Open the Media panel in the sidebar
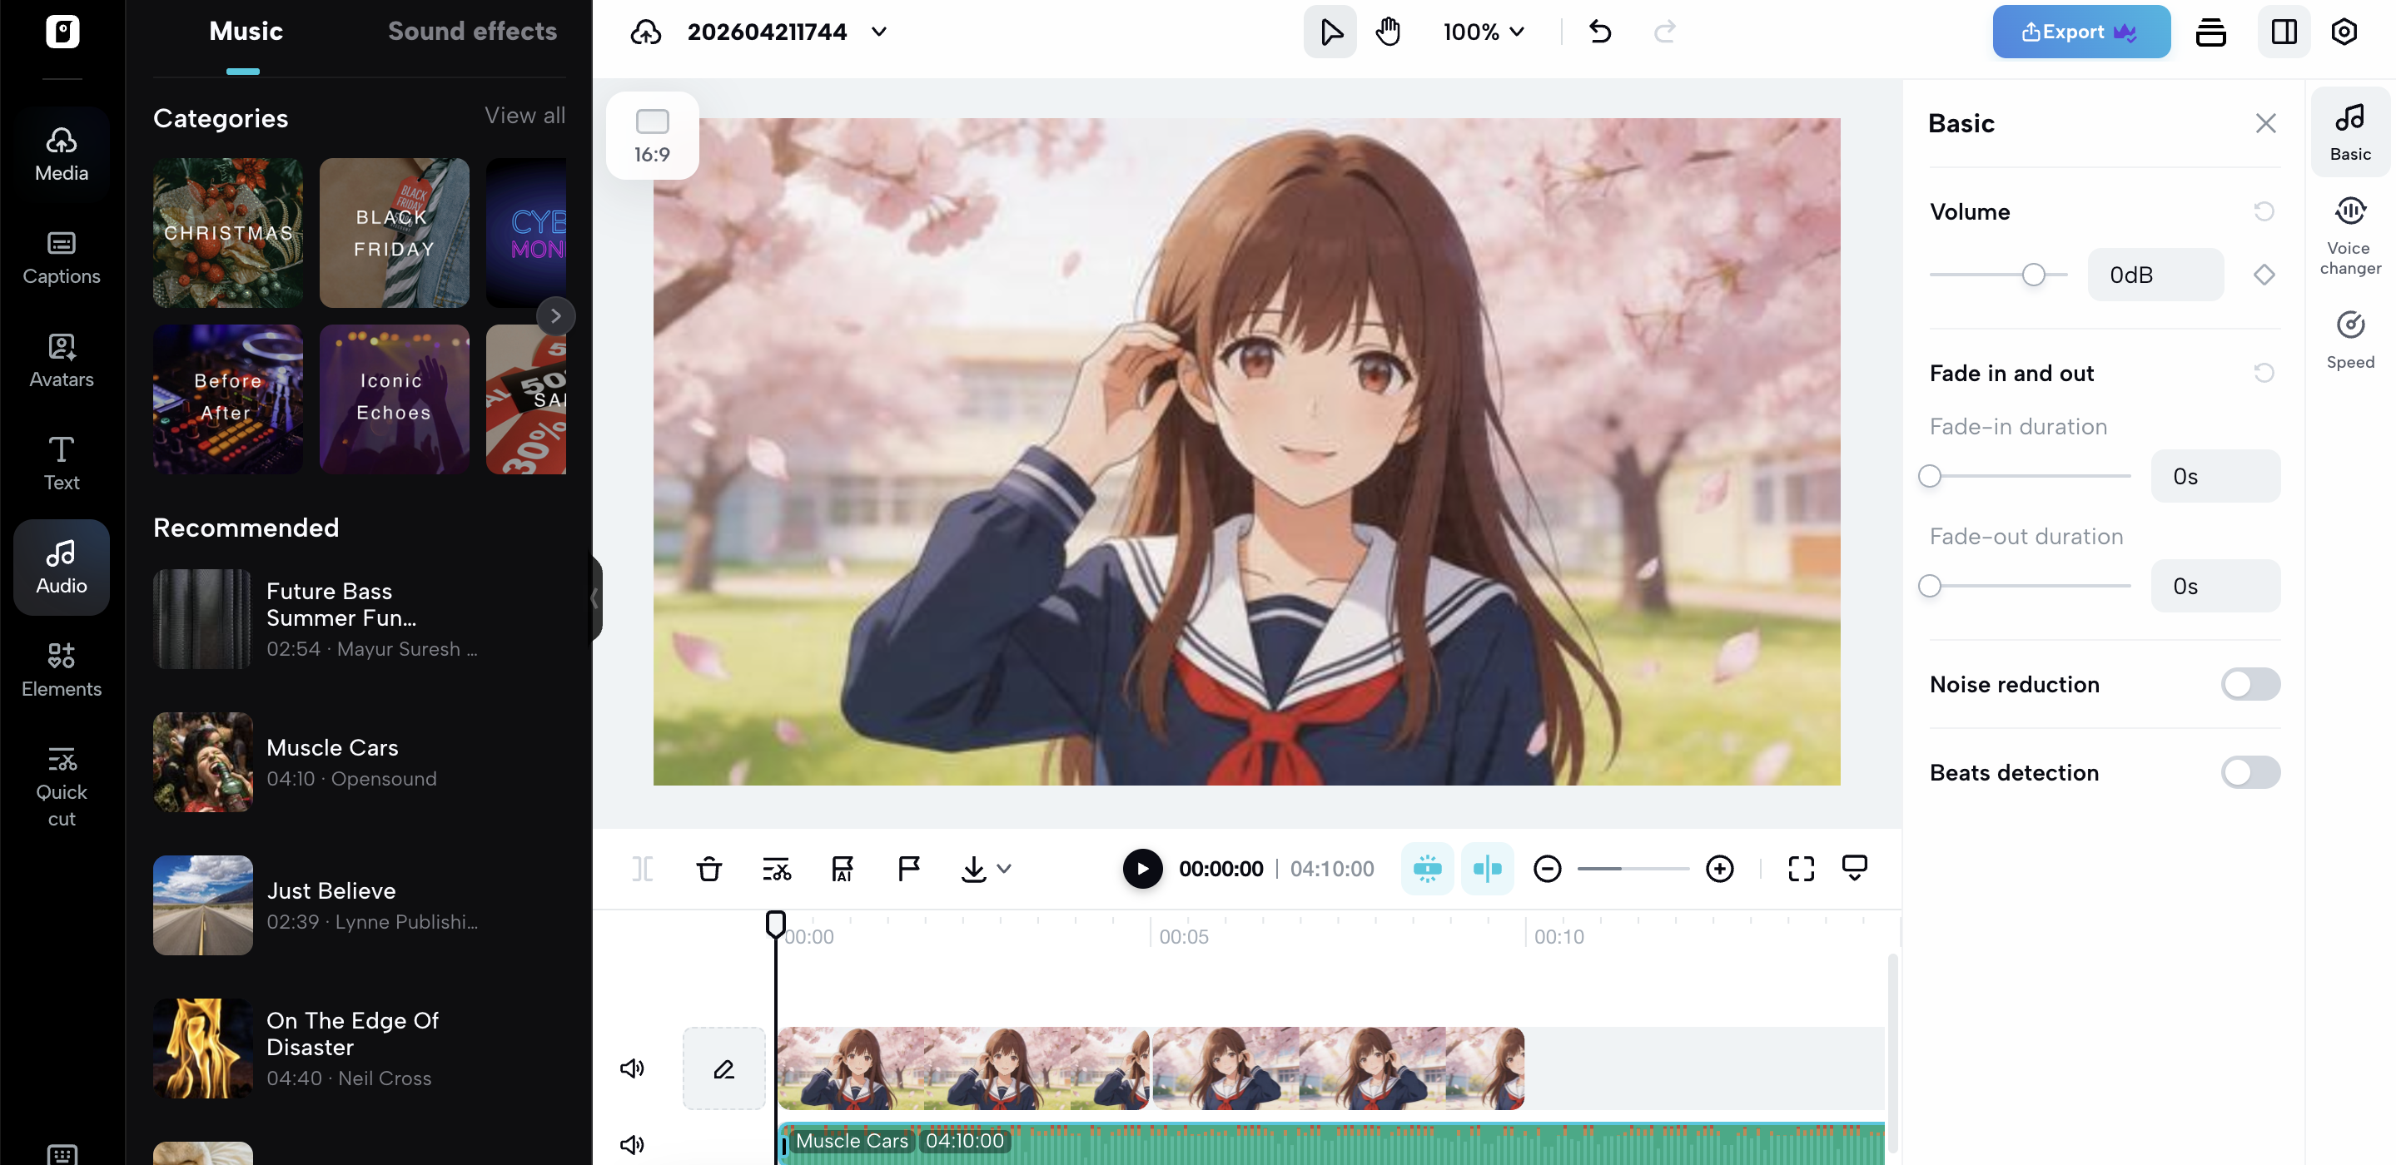The width and height of the screenshot is (2396, 1165). coord(61,153)
